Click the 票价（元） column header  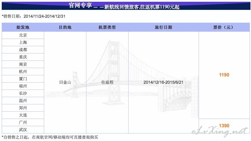pos(224,27)
